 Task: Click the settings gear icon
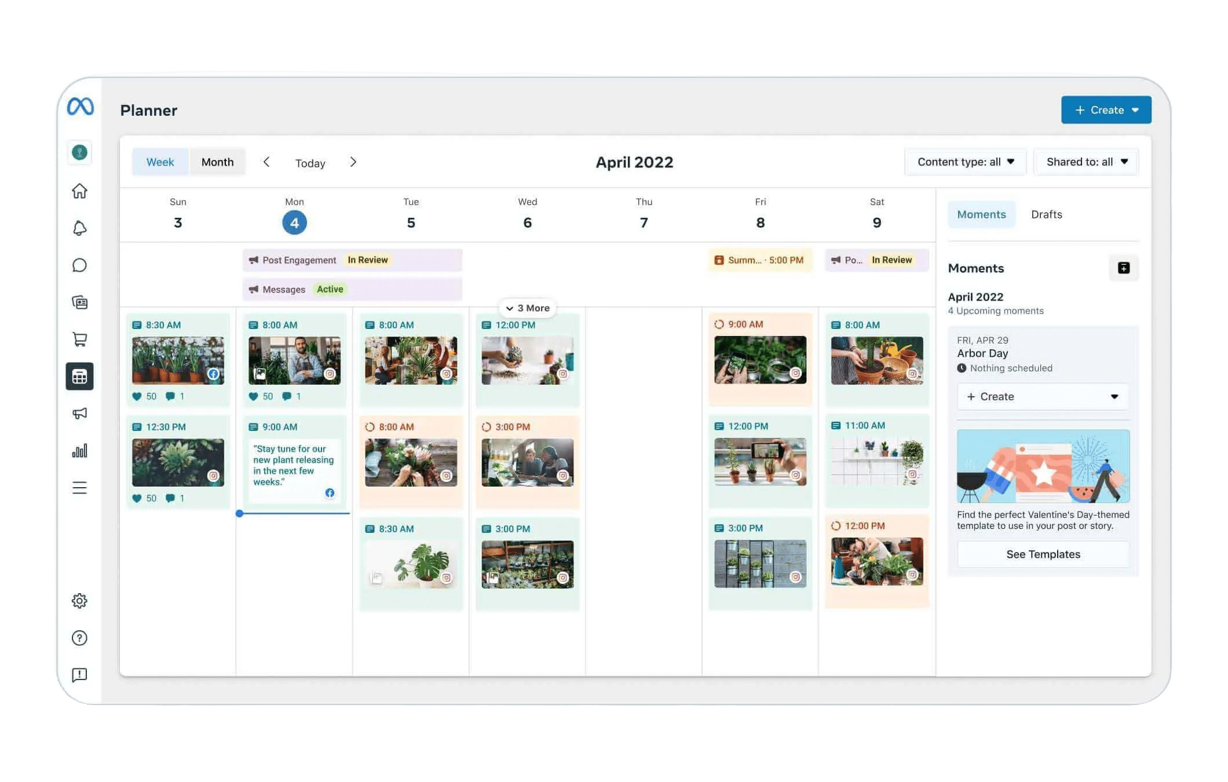click(x=79, y=601)
